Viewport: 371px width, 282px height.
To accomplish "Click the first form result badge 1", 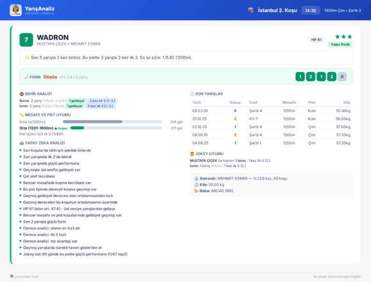I will (x=300, y=77).
